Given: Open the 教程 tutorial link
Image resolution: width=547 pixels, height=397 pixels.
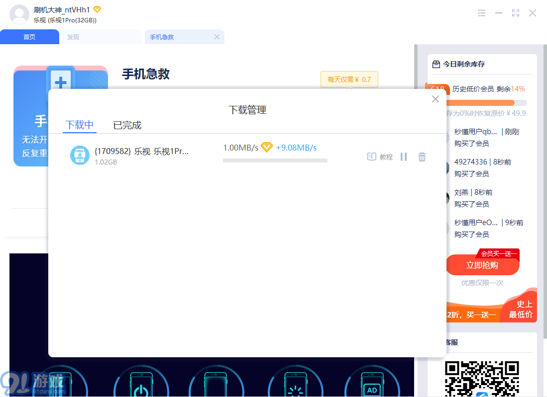Looking at the screenshot, I should (380, 157).
